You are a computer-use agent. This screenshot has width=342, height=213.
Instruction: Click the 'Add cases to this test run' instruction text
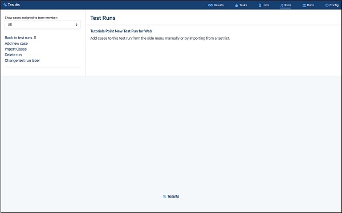(160, 38)
